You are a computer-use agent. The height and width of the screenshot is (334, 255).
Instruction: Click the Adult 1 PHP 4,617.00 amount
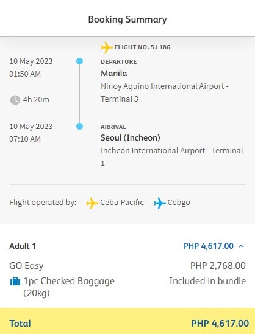[209, 246]
